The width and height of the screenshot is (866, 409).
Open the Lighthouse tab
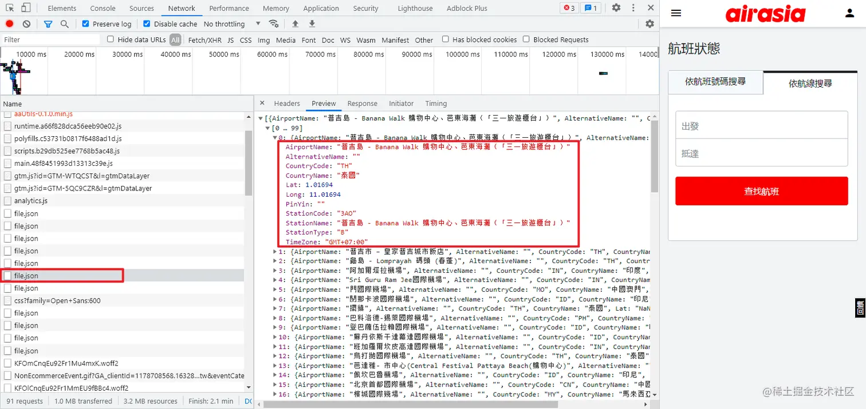415,8
